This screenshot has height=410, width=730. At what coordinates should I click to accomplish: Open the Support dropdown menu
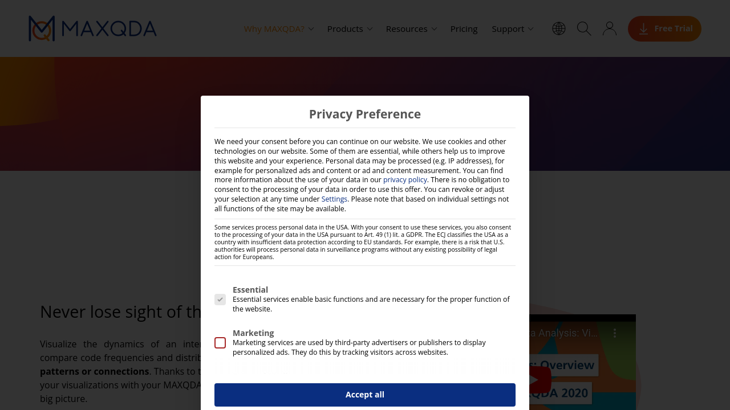(x=512, y=29)
